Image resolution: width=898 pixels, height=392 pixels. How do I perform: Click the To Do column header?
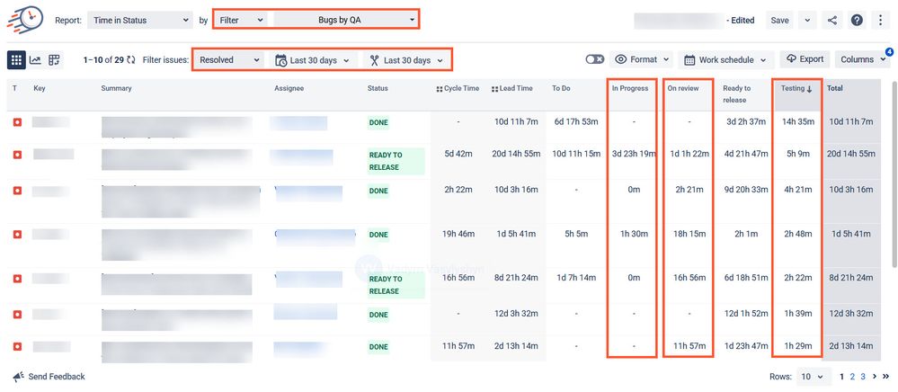click(562, 88)
